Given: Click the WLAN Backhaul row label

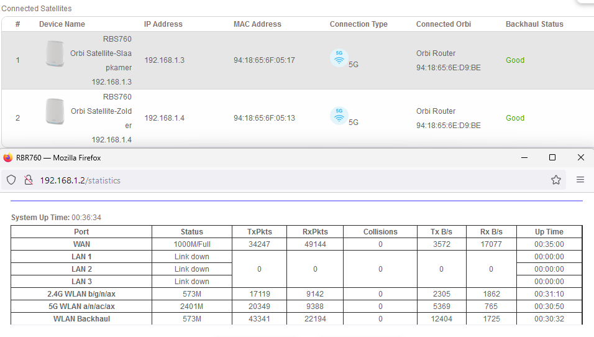Looking at the screenshot, I should [x=81, y=319].
